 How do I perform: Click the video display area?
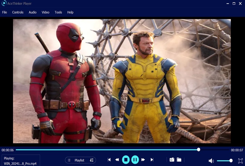122,81
